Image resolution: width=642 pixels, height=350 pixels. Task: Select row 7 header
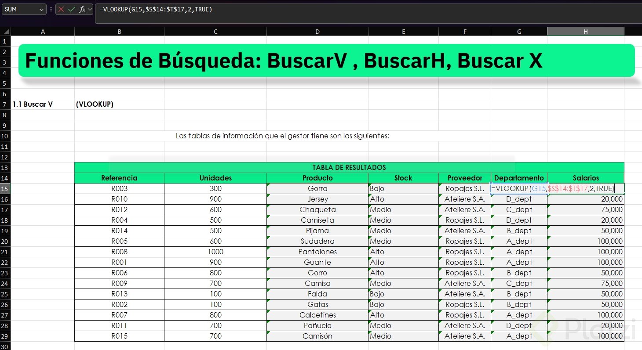coord(5,104)
